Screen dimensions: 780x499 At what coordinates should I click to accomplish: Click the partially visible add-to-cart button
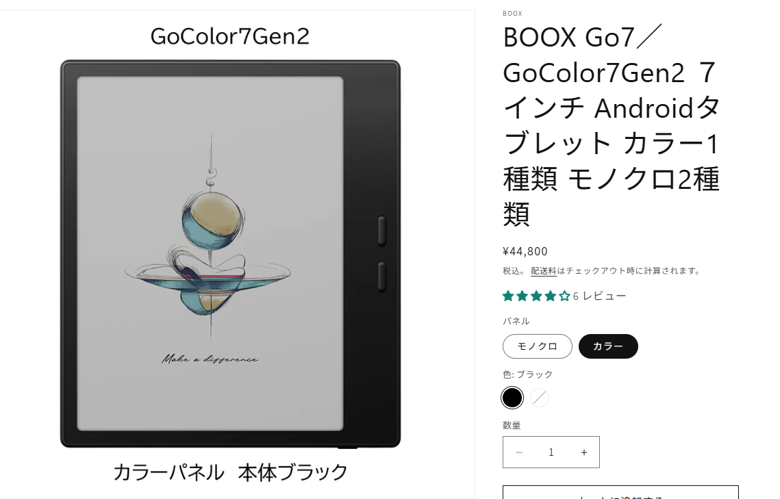point(620,493)
